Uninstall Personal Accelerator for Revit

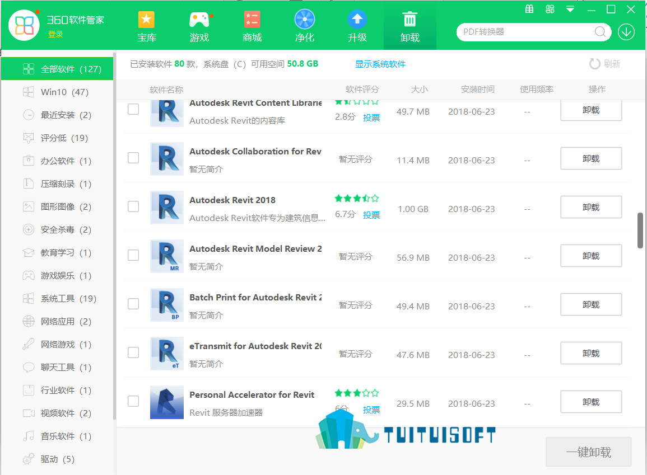point(591,401)
